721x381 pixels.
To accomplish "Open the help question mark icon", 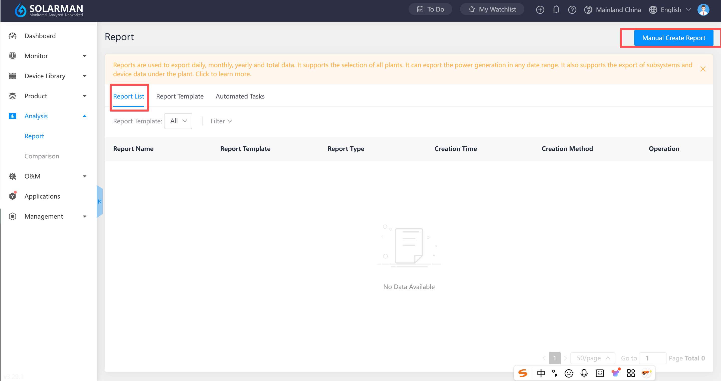I will 572,10.
